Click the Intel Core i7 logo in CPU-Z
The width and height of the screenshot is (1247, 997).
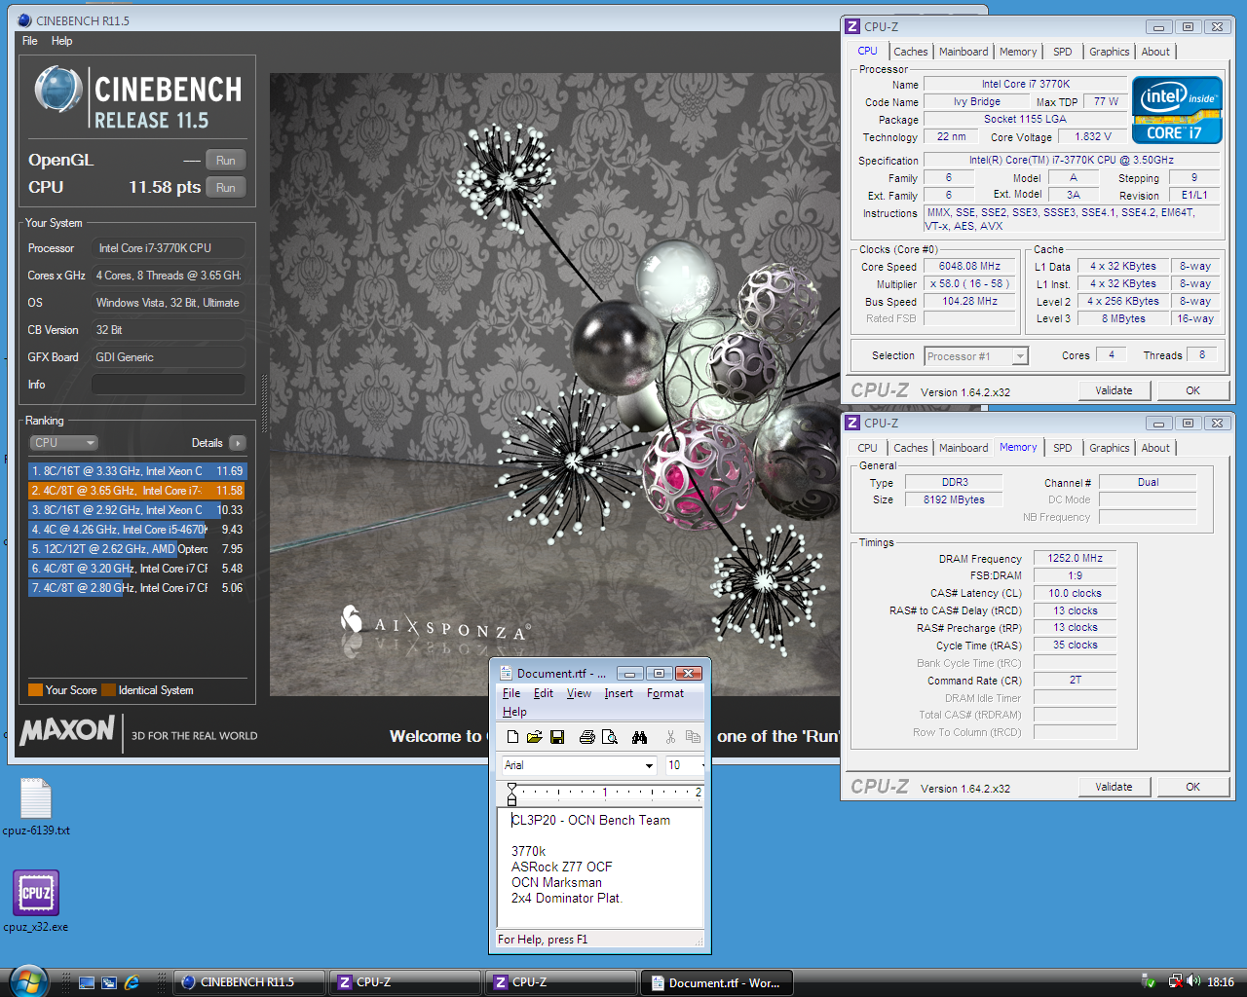pos(1177,110)
